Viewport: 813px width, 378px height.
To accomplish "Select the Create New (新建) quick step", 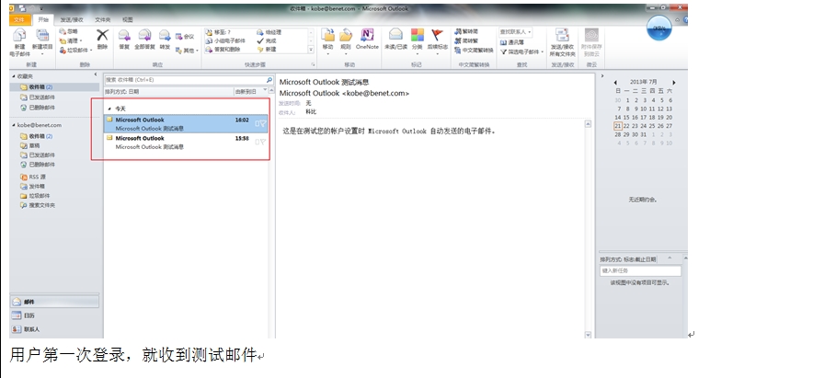I will (x=267, y=50).
